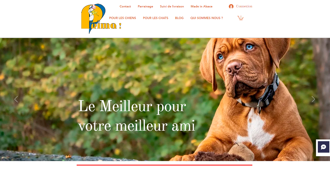Image resolution: width=330 pixels, height=170 pixels.
Task: Open the BLOG menu item
Action: [179, 18]
